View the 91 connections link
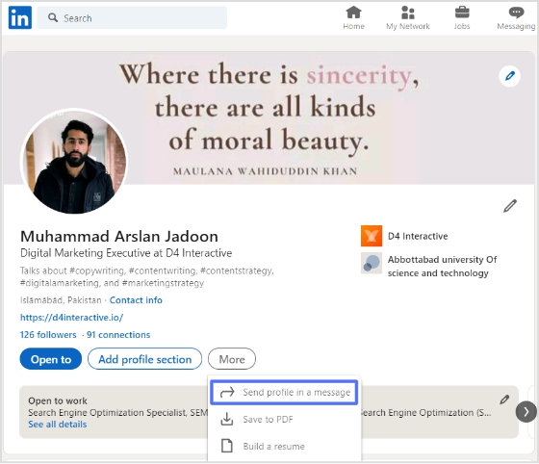This screenshot has height=464, width=539. click(x=118, y=334)
